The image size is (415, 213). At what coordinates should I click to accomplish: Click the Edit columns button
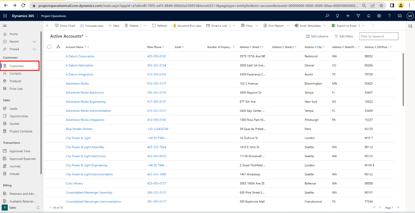click(317, 36)
